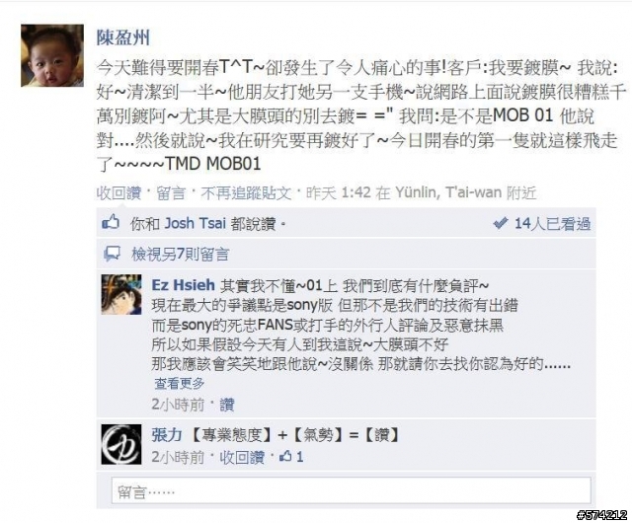Open the 昨天 1:42 post timestamp
This screenshot has width=632, height=523.
click(x=338, y=193)
